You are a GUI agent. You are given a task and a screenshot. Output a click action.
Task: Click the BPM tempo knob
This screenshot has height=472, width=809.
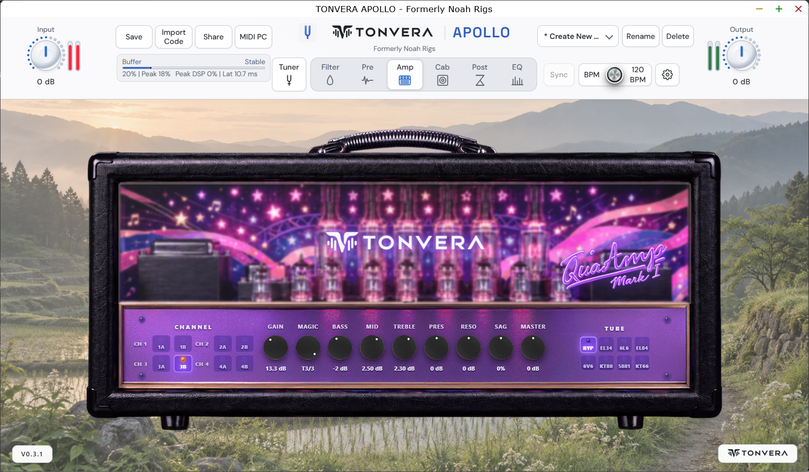coord(615,75)
